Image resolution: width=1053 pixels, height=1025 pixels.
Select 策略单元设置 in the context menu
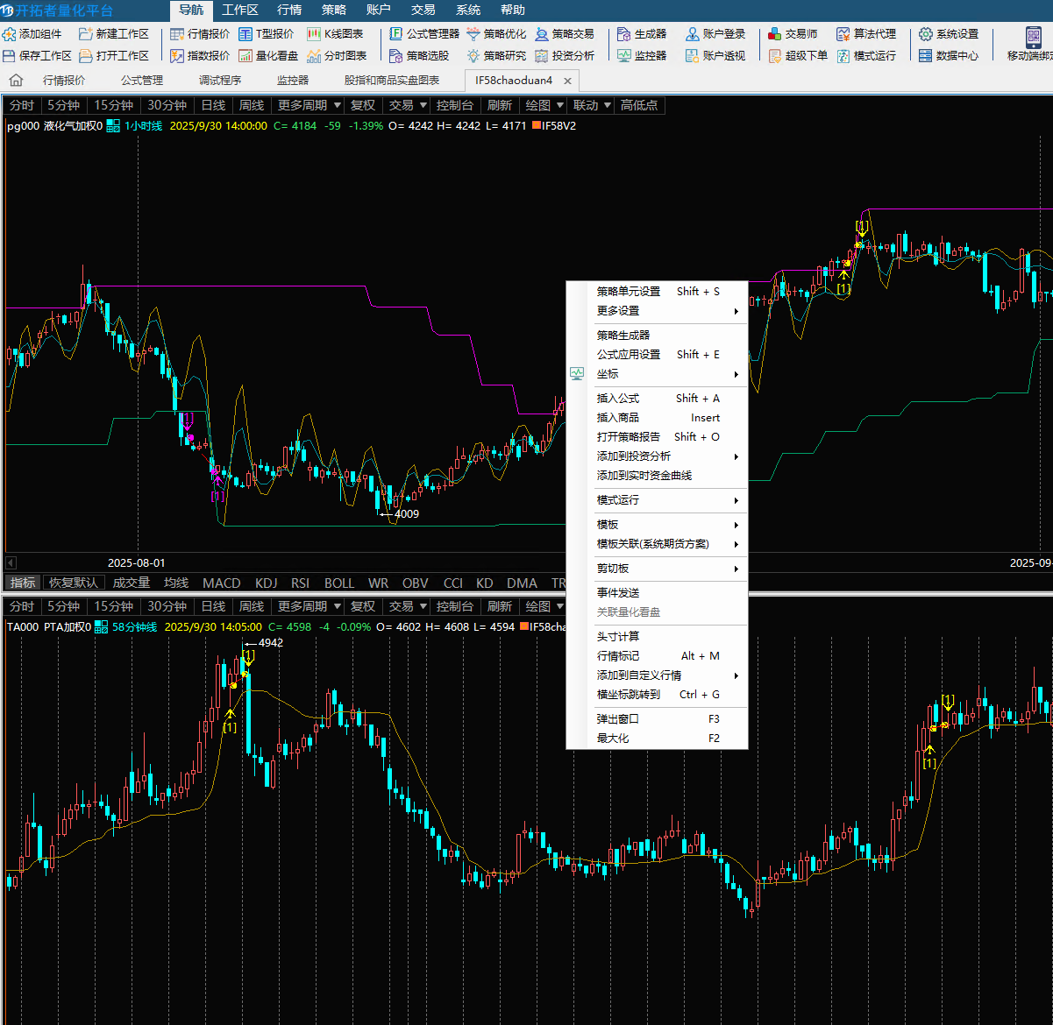pyautogui.click(x=629, y=292)
